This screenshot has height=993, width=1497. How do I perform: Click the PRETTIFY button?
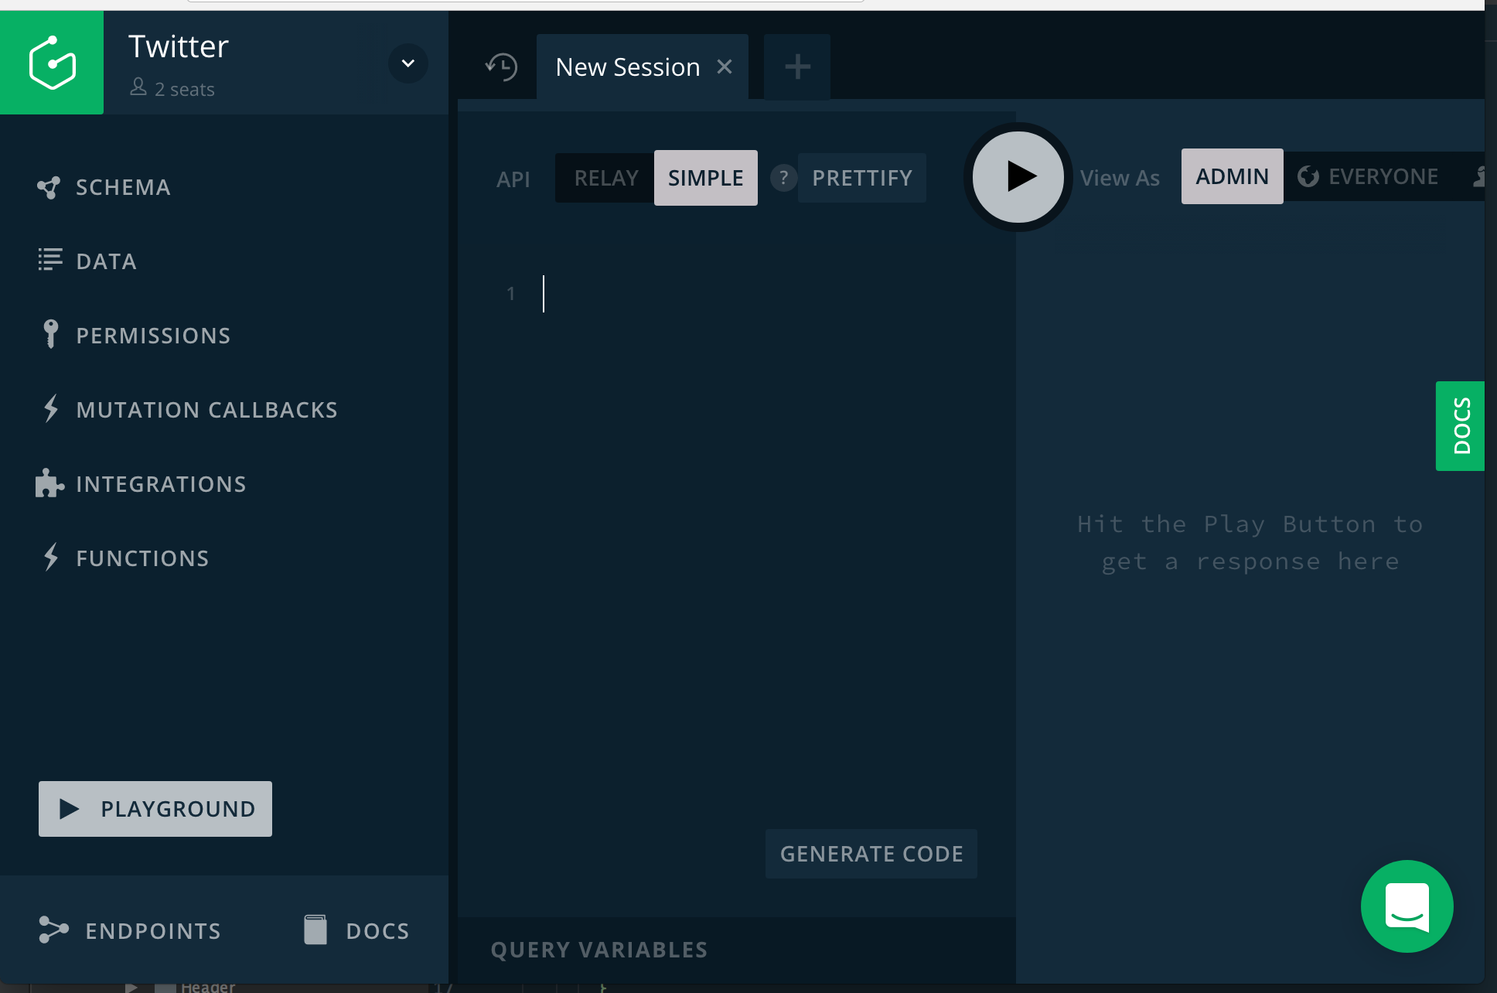[x=861, y=177]
